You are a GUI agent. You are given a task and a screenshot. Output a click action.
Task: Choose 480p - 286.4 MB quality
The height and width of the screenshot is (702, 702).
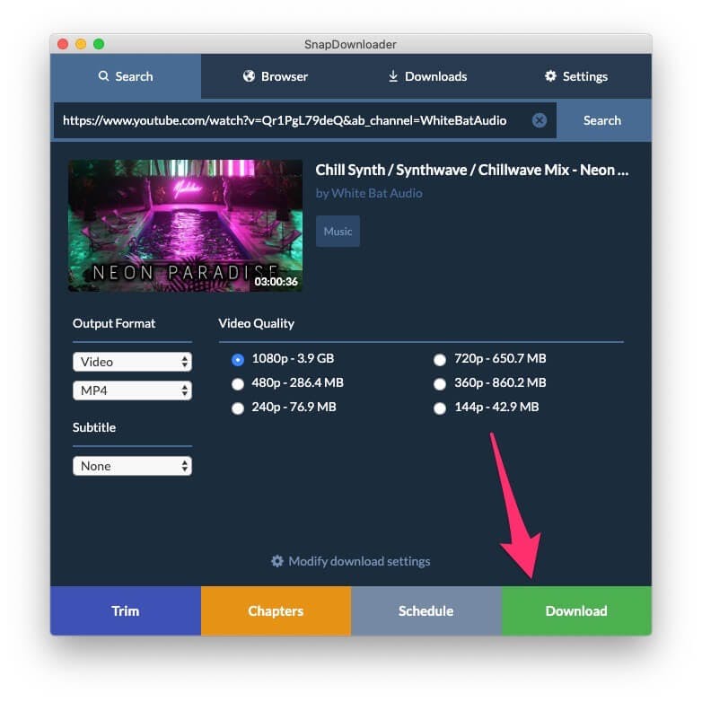[x=238, y=383]
